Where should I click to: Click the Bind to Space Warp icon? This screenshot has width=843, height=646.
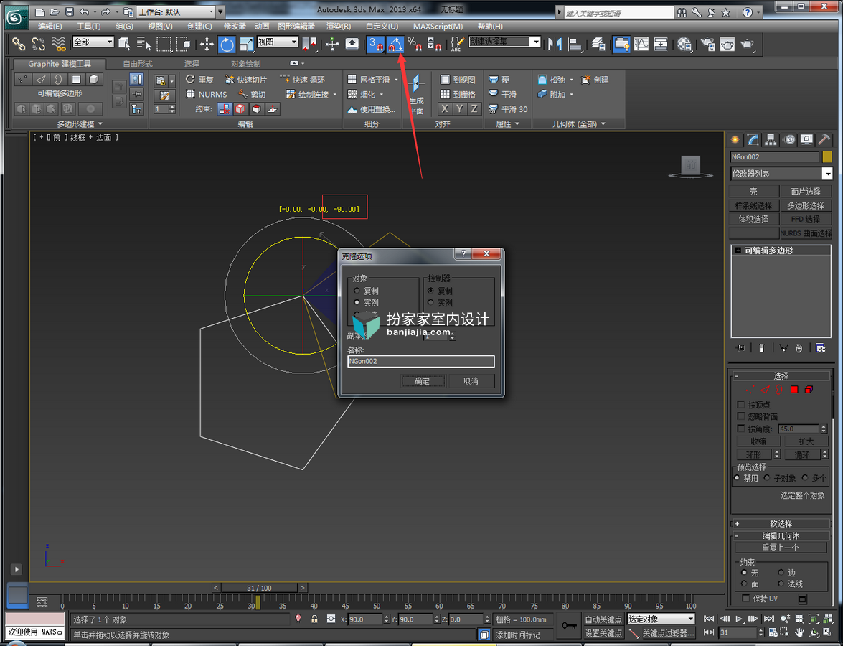[x=58, y=44]
